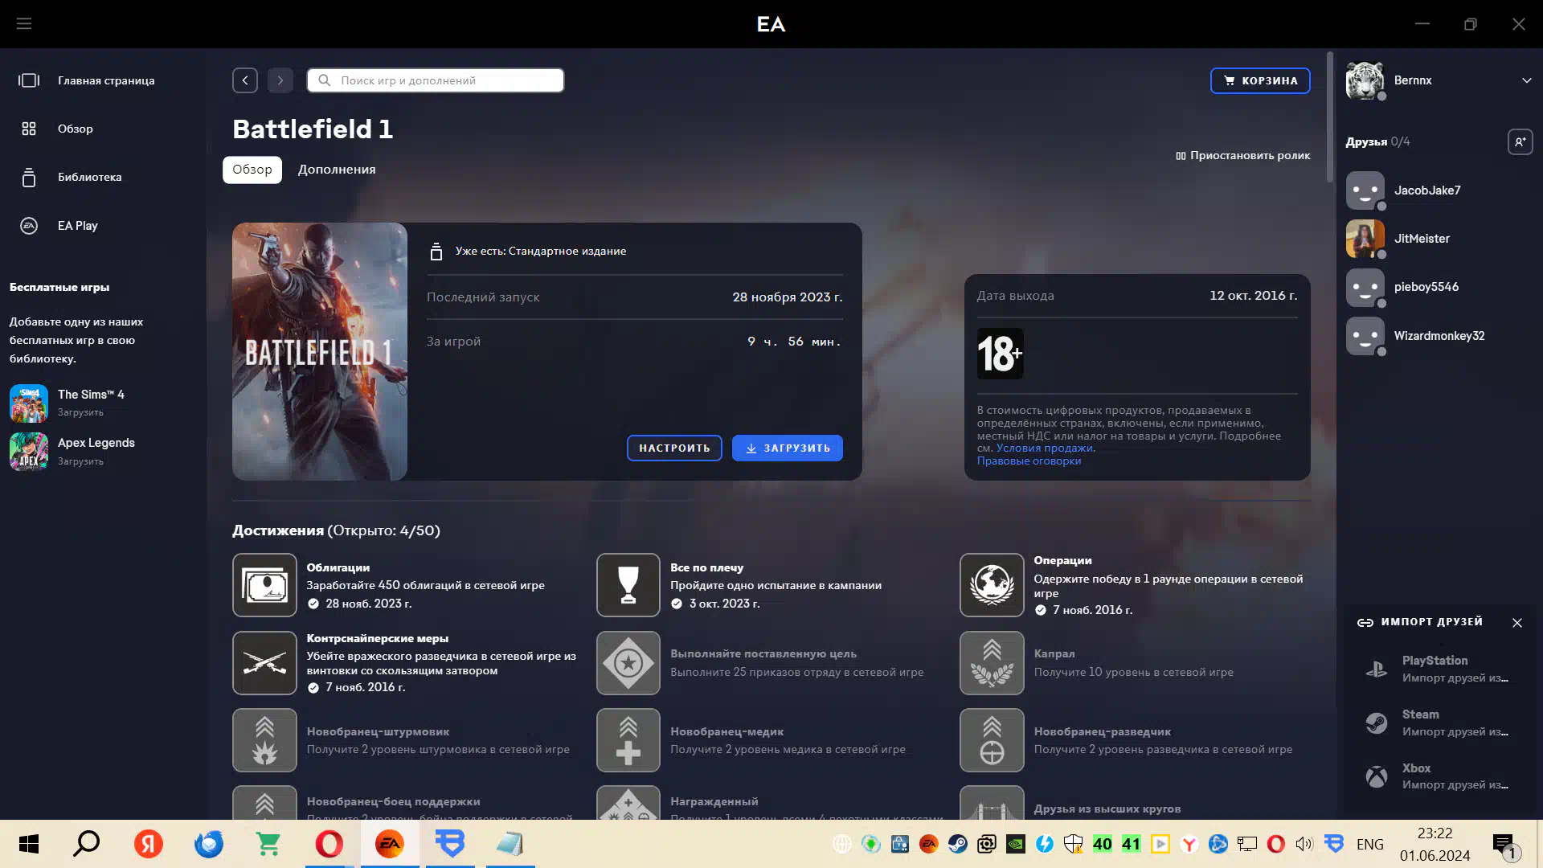Click the Капрал rank achievement icon

(x=992, y=663)
